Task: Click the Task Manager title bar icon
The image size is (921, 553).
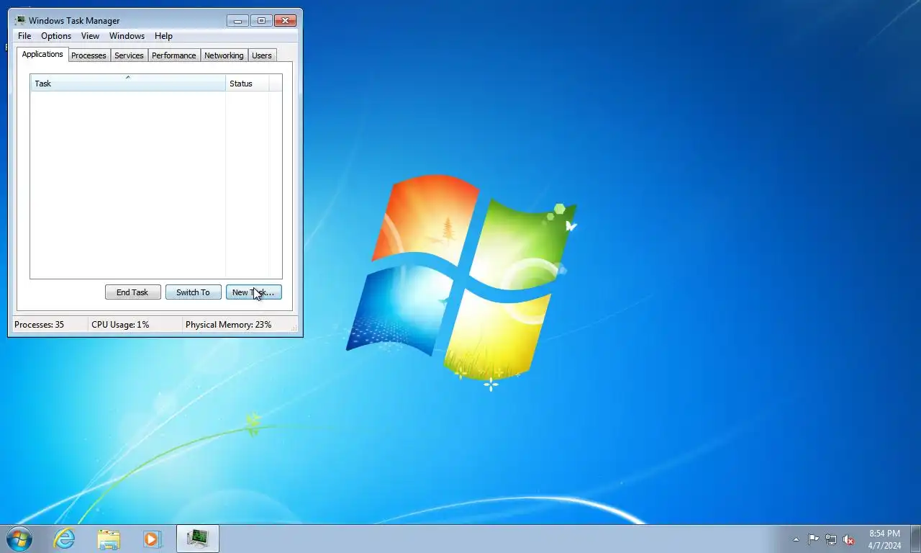Action: [x=20, y=20]
